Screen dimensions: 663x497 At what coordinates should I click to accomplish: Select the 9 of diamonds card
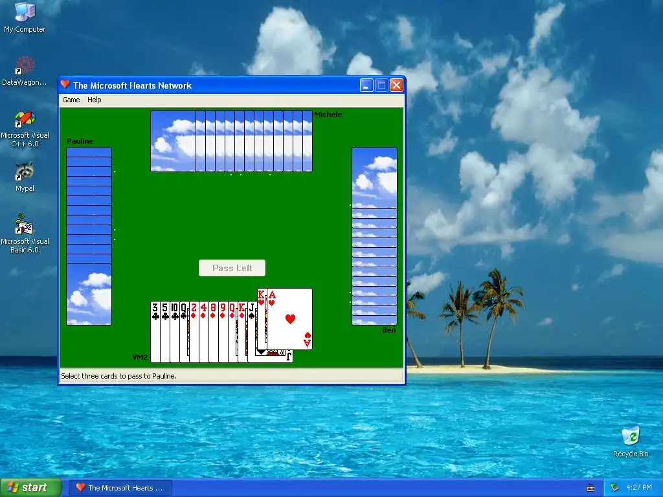point(223,332)
